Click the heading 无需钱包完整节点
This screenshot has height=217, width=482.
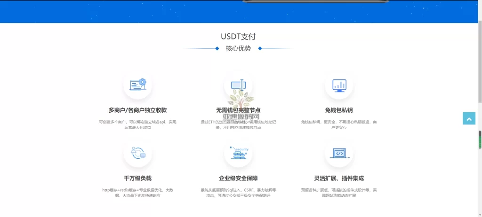tap(239, 110)
